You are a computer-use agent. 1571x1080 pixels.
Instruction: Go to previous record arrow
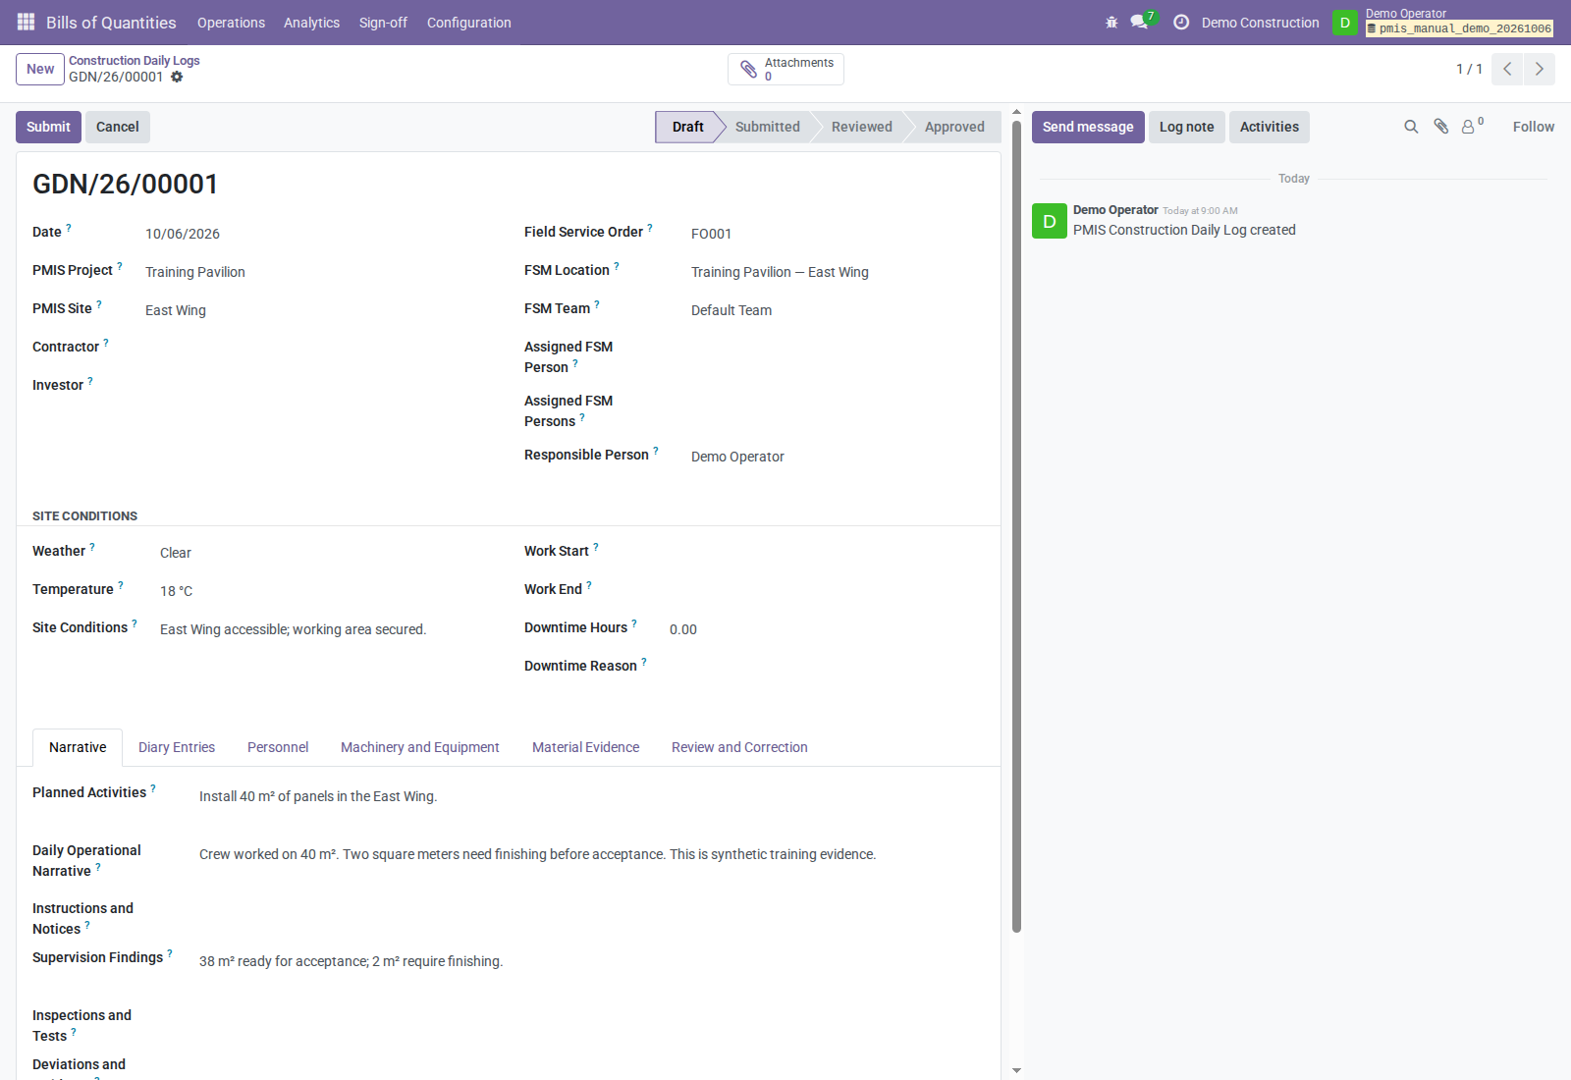pyautogui.click(x=1507, y=69)
